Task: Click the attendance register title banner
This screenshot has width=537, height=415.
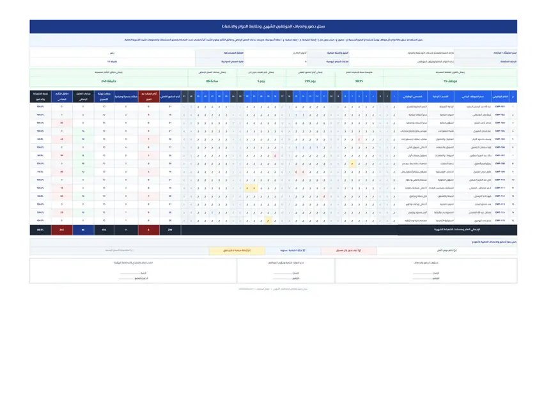Action: [x=274, y=26]
